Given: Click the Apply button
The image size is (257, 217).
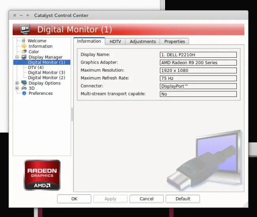Looking at the screenshot, I should (110, 199).
